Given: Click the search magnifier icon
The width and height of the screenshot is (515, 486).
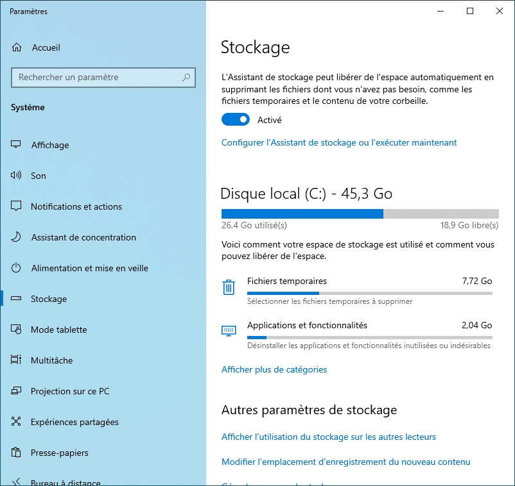Looking at the screenshot, I should tap(186, 78).
